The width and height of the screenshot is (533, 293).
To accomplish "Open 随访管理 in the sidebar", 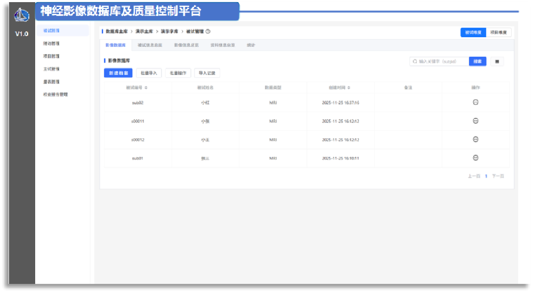I will click(x=51, y=44).
